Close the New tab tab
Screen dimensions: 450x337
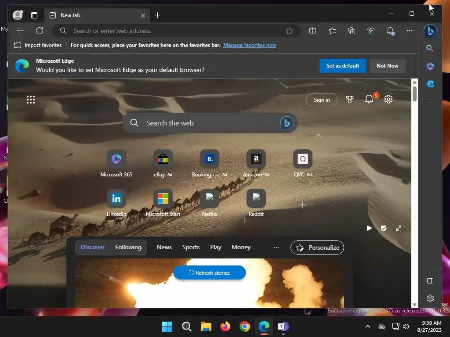coord(143,15)
